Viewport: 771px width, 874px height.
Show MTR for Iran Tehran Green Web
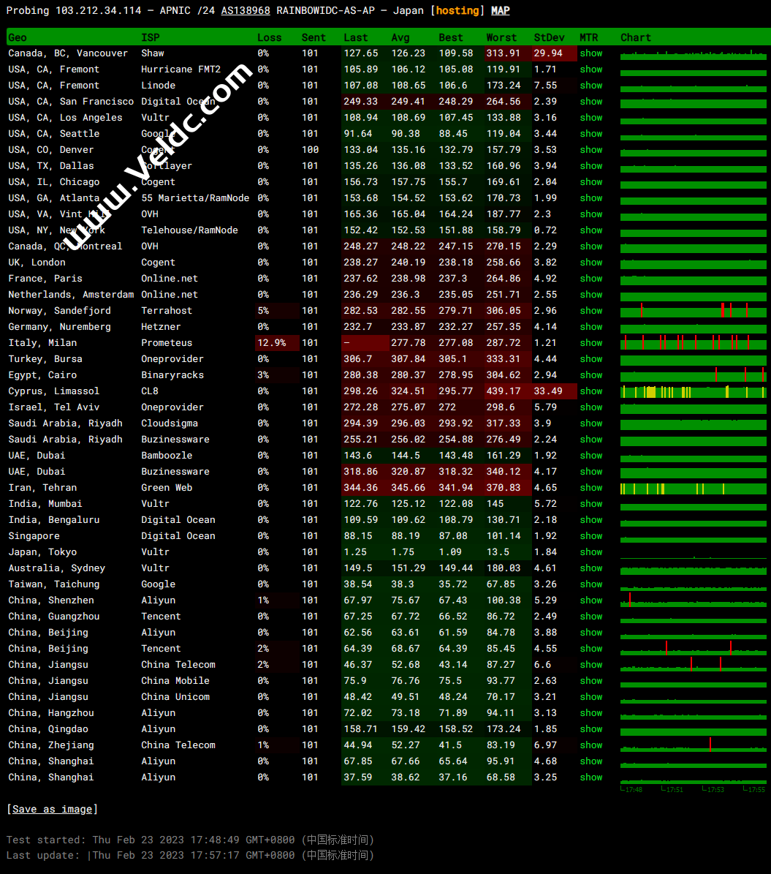591,488
